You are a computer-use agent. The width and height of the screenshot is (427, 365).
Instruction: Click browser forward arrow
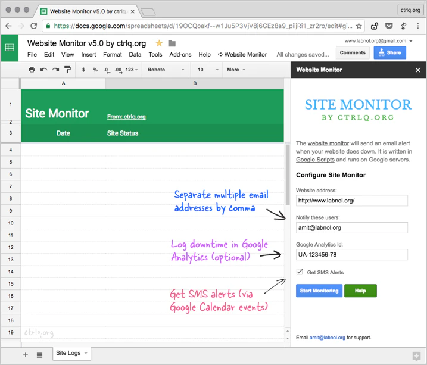pyautogui.click(x=21, y=26)
